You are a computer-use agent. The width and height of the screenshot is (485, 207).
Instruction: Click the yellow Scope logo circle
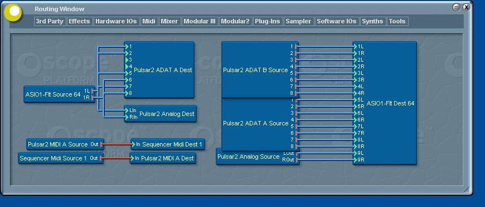(x=13, y=12)
